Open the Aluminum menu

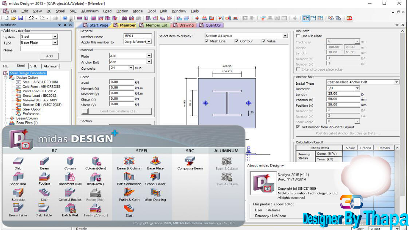[90, 11]
